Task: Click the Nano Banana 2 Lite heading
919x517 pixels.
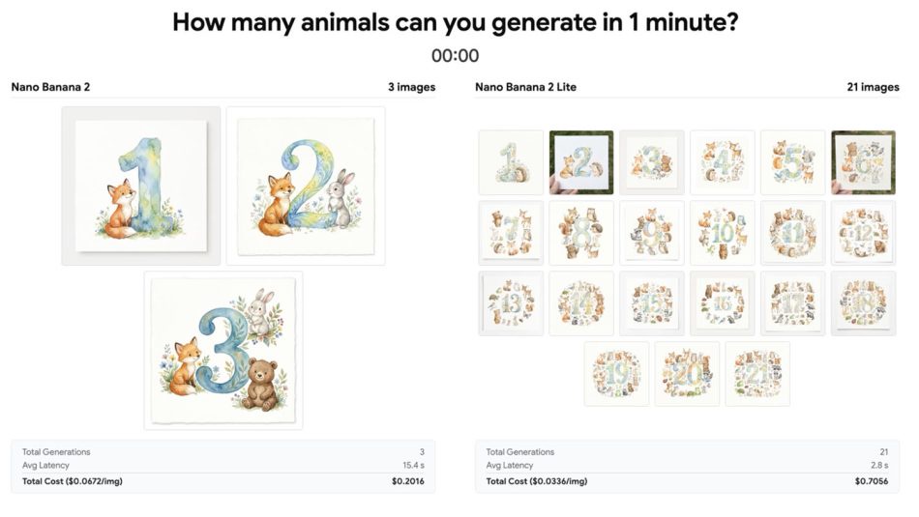Action: point(525,87)
